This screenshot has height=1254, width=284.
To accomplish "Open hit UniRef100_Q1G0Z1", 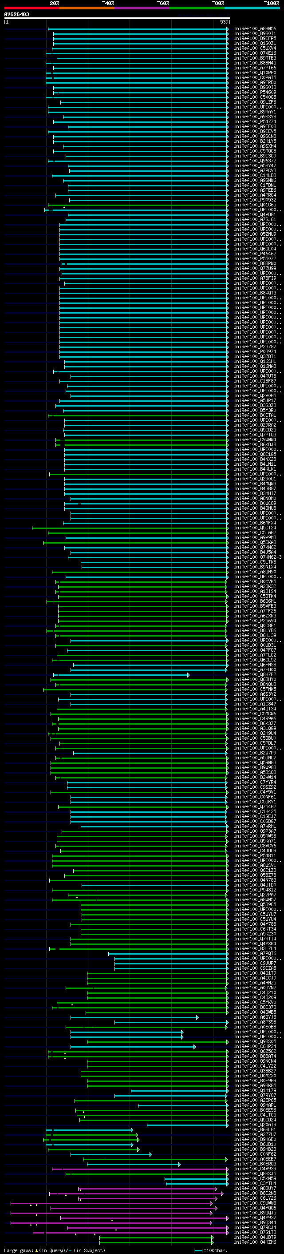I will (x=254, y=43).
